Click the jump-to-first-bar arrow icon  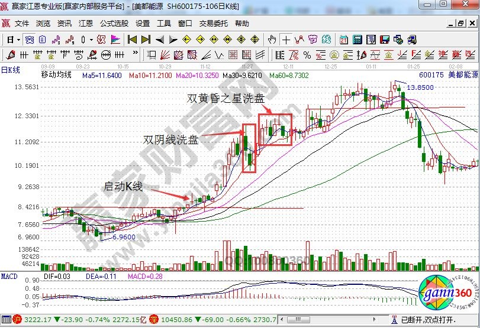(132, 40)
